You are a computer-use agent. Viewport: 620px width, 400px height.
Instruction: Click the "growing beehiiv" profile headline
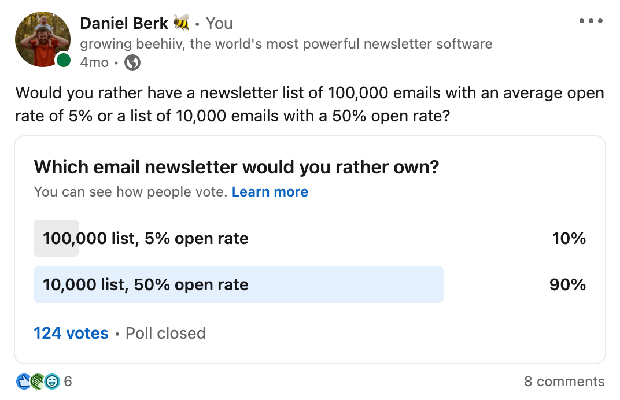[x=286, y=44]
